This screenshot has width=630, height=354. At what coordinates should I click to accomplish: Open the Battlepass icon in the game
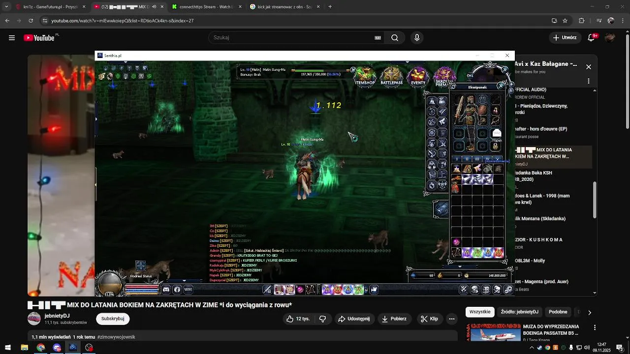click(392, 76)
